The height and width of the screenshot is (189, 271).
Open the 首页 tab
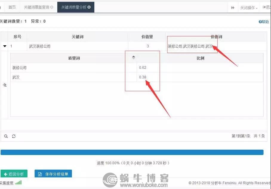point(12,7)
